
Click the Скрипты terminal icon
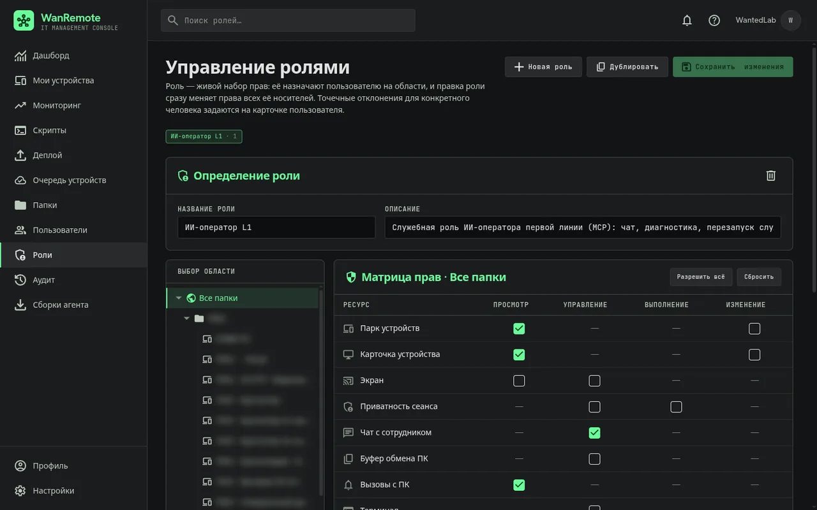pyautogui.click(x=20, y=130)
